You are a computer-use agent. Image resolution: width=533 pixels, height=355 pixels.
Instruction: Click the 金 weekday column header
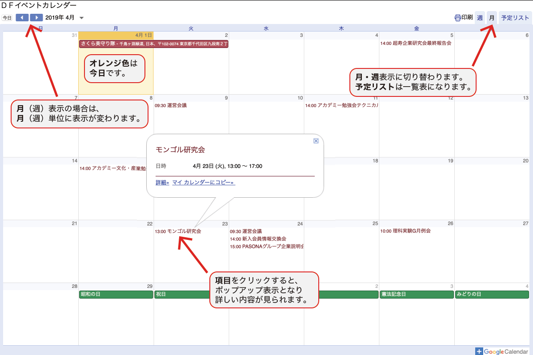417,28
